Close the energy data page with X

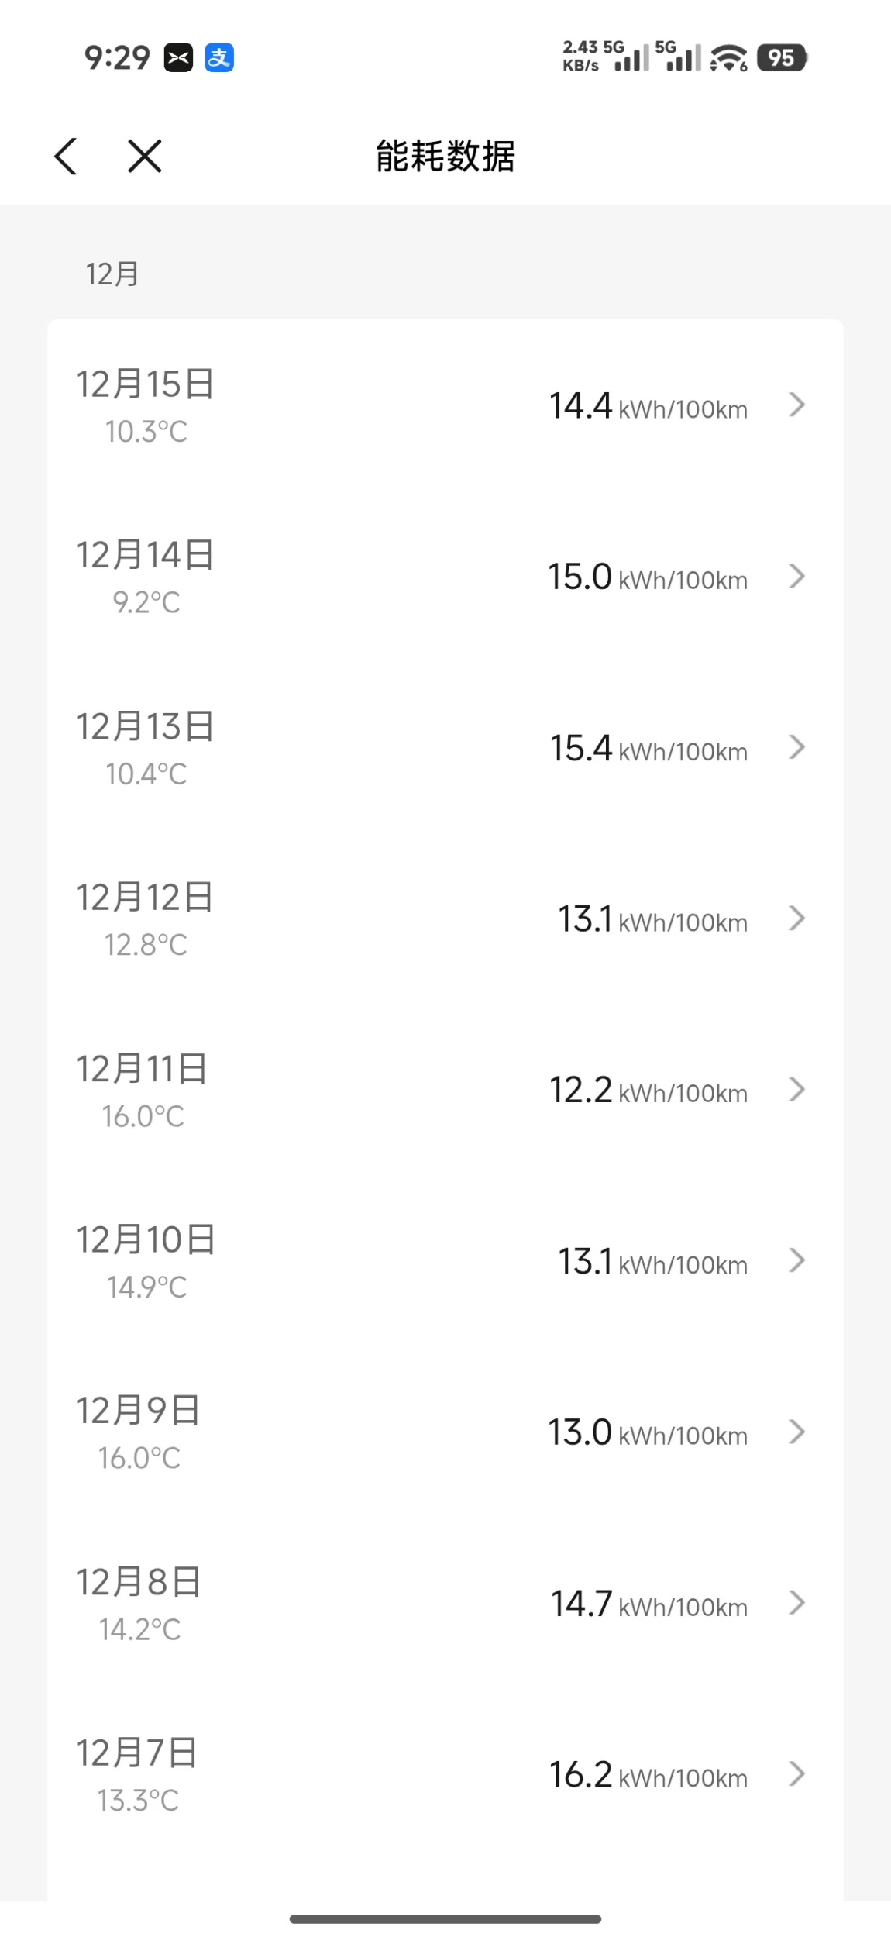pyautogui.click(x=145, y=156)
